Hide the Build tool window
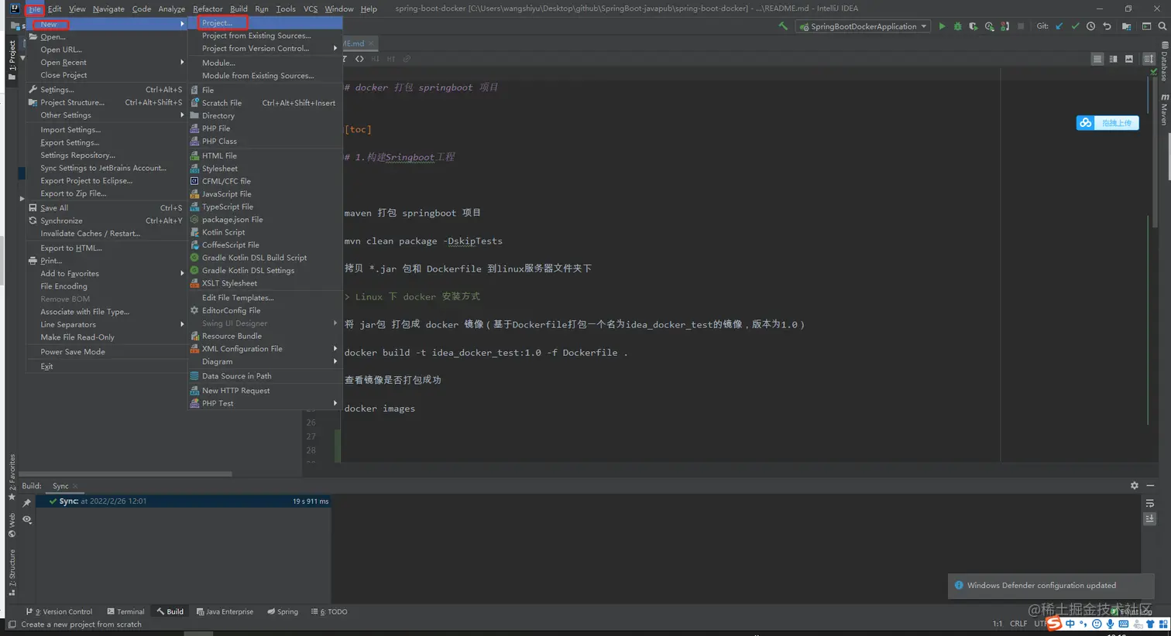Viewport: 1171px width, 636px height. 1150,486
